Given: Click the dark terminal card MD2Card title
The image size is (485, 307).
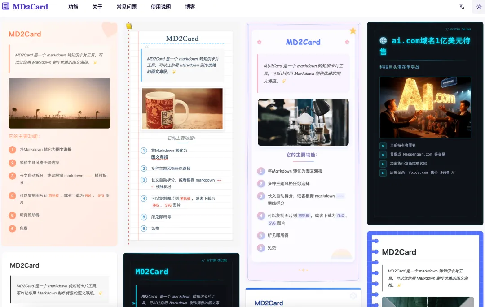Looking at the screenshot, I should pos(152,272).
